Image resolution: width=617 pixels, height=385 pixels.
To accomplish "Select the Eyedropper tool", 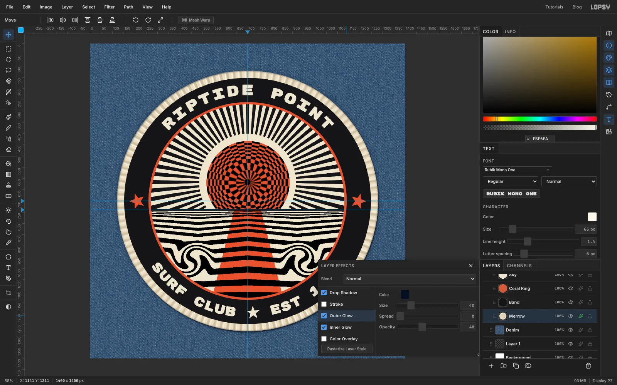I will pyautogui.click(x=8, y=243).
